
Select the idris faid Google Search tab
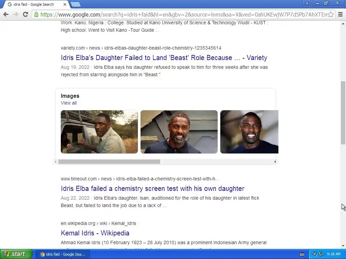click(x=36, y=4)
